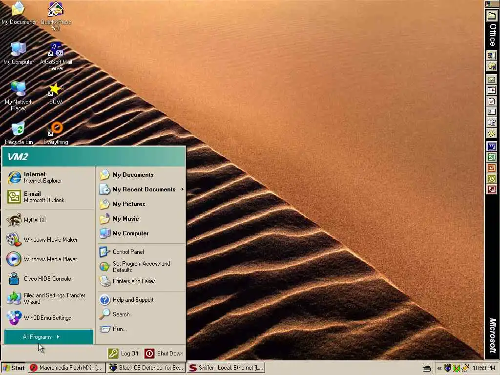The image size is (500, 375).
Task: Open Search from the Start menu
Action: coord(141,314)
